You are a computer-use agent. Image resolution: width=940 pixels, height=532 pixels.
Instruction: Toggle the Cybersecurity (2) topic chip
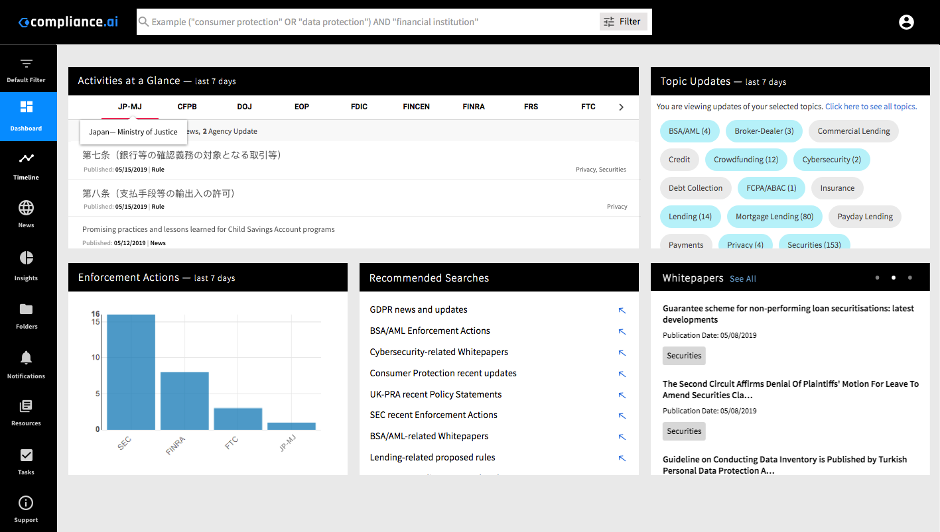click(x=832, y=160)
